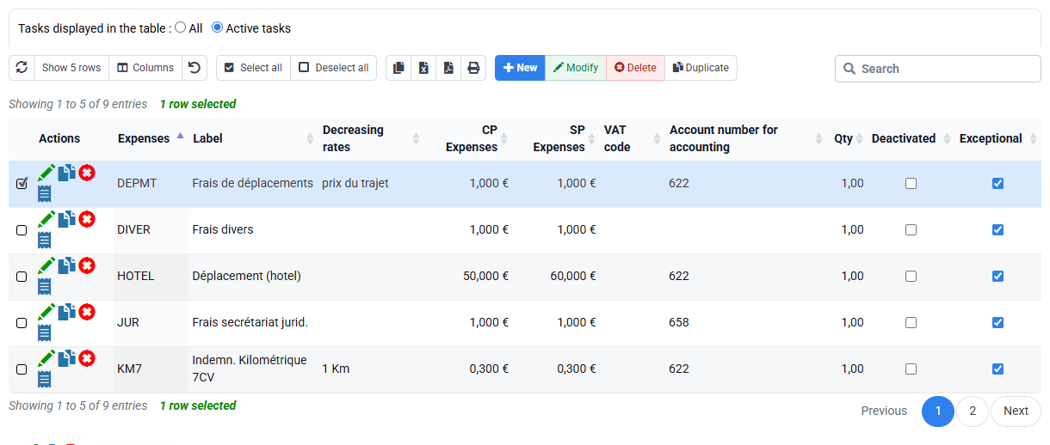
Task: Sort by the Exceptional column header
Action: [997, 138]
